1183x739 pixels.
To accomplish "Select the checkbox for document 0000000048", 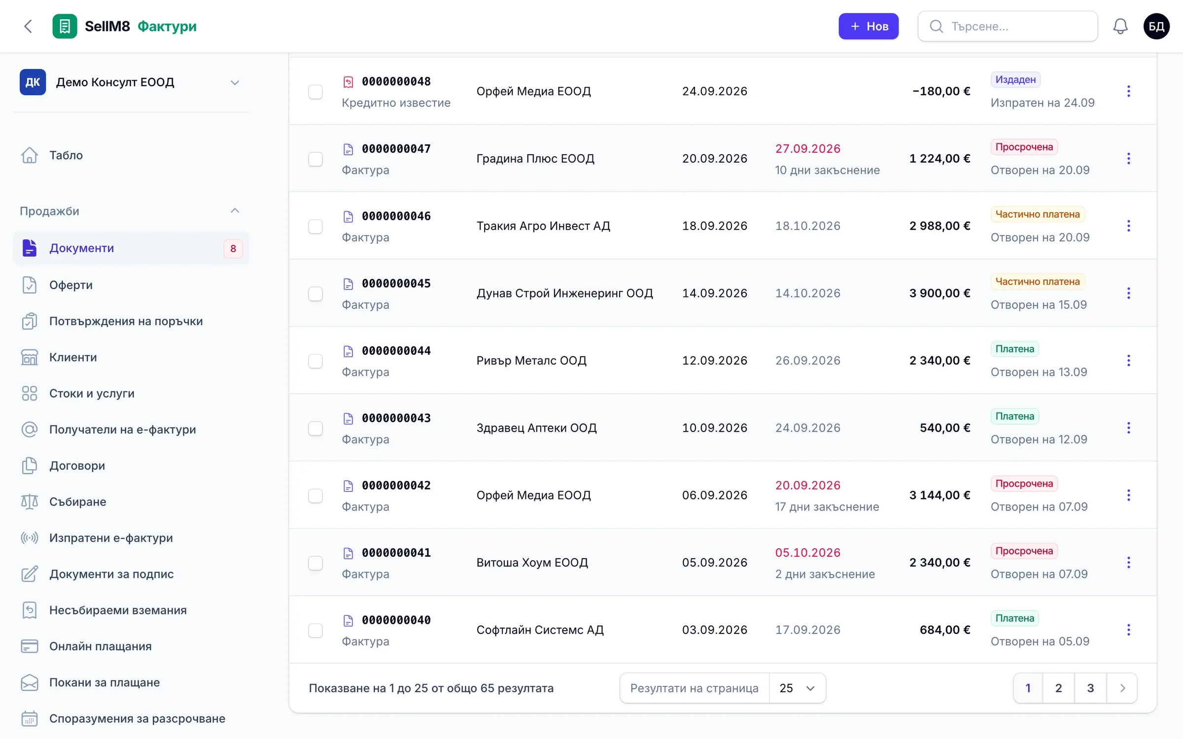I will click(315, 92).
